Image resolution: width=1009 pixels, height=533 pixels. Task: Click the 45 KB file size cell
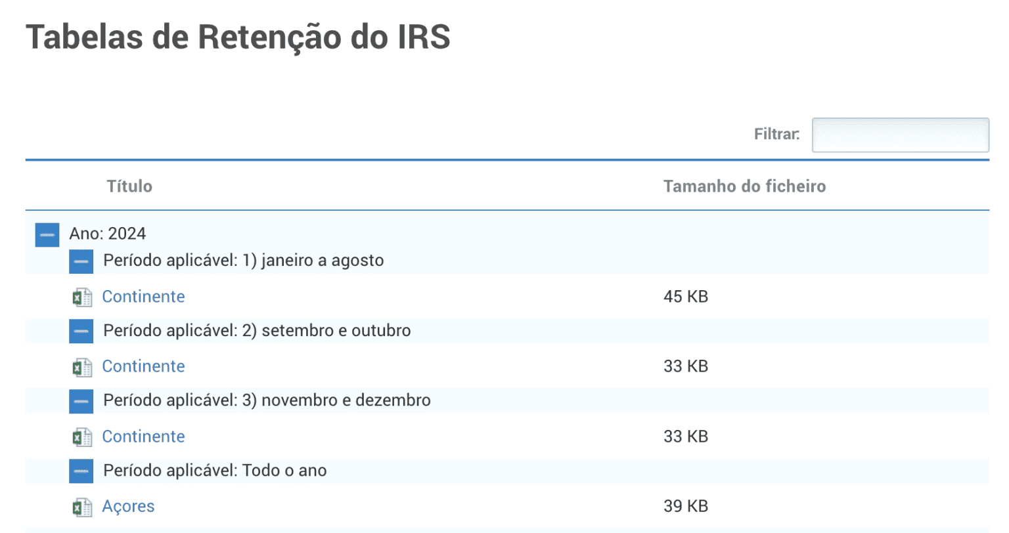click(x=686, y=297)
